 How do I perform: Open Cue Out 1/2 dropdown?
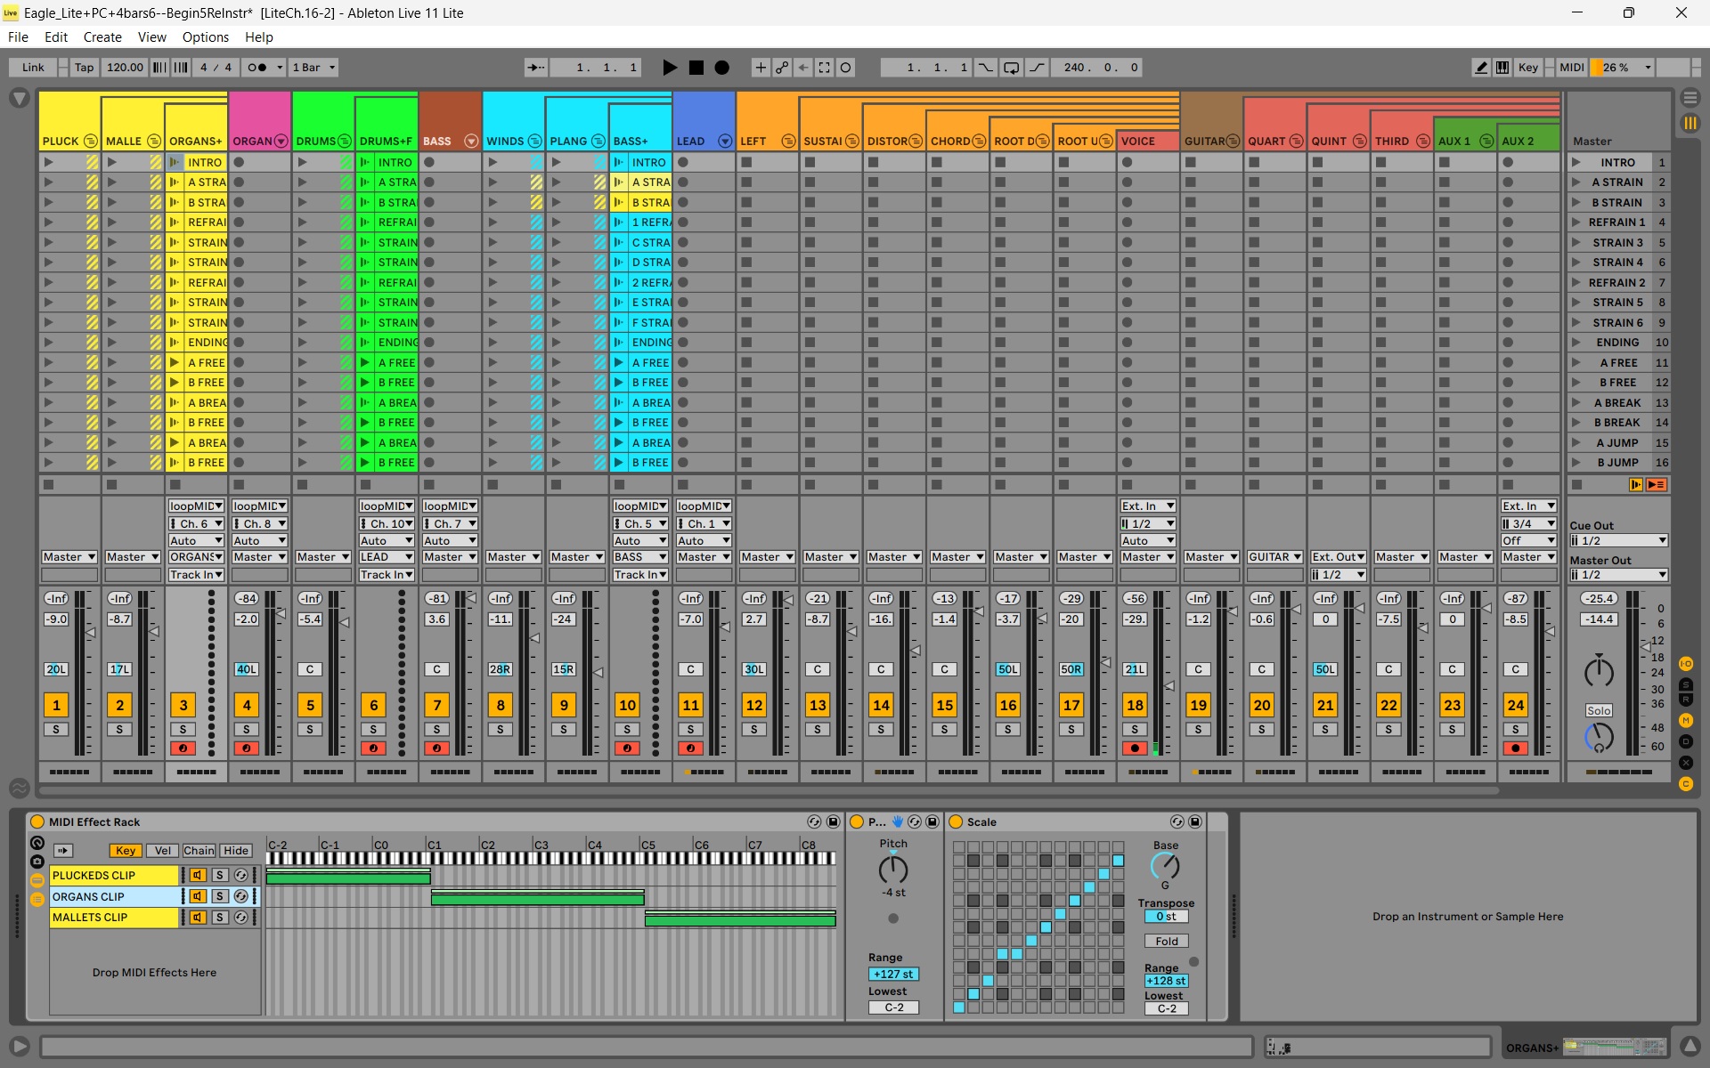[1617, 541]
